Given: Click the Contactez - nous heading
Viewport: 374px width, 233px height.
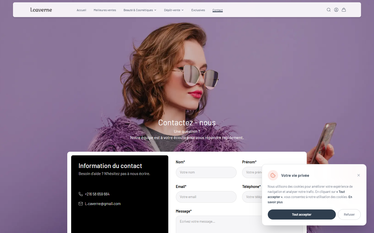Looking at the screenshot, I should pyautogui.click(x=187, y=122).
